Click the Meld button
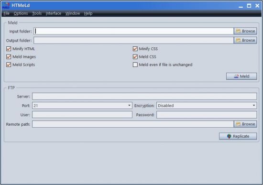 coord(241,76)
